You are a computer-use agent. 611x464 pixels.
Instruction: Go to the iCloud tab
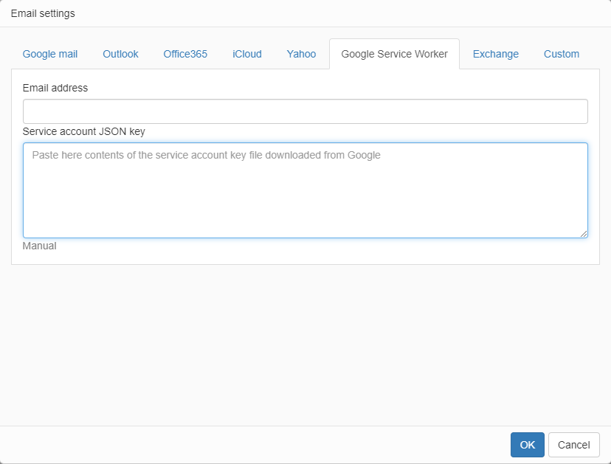(247, 54)
